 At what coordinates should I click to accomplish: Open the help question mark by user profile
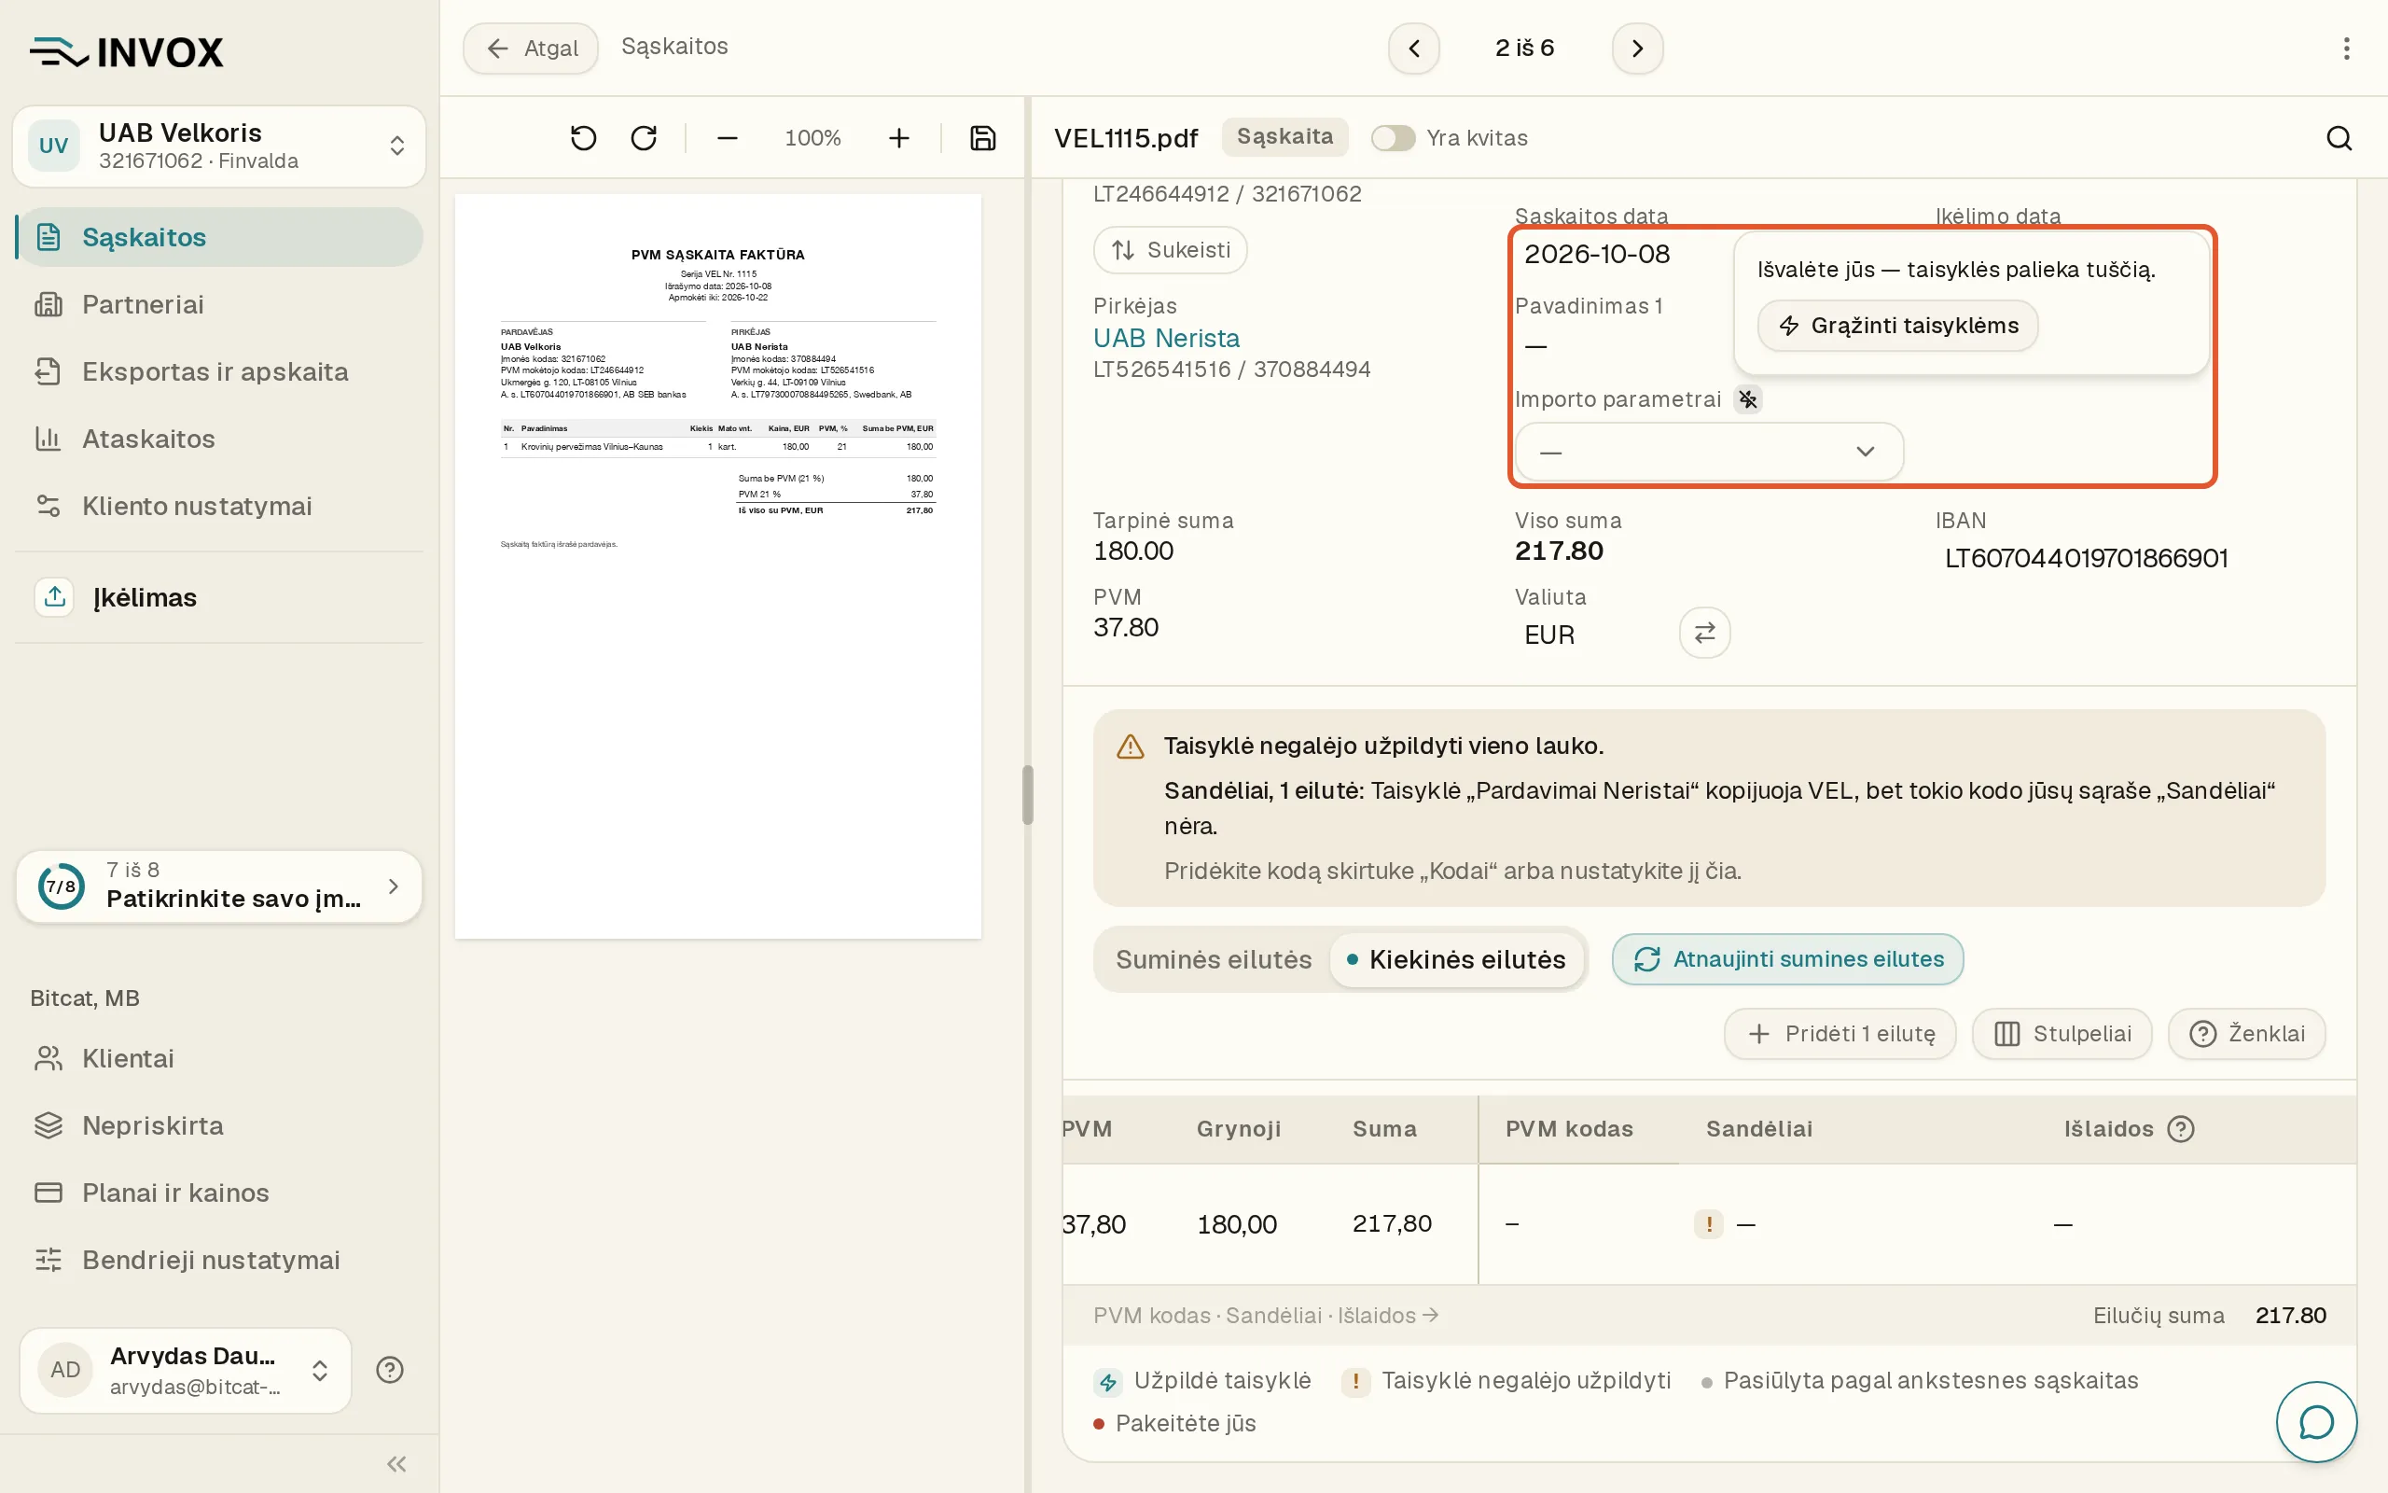390,1370
